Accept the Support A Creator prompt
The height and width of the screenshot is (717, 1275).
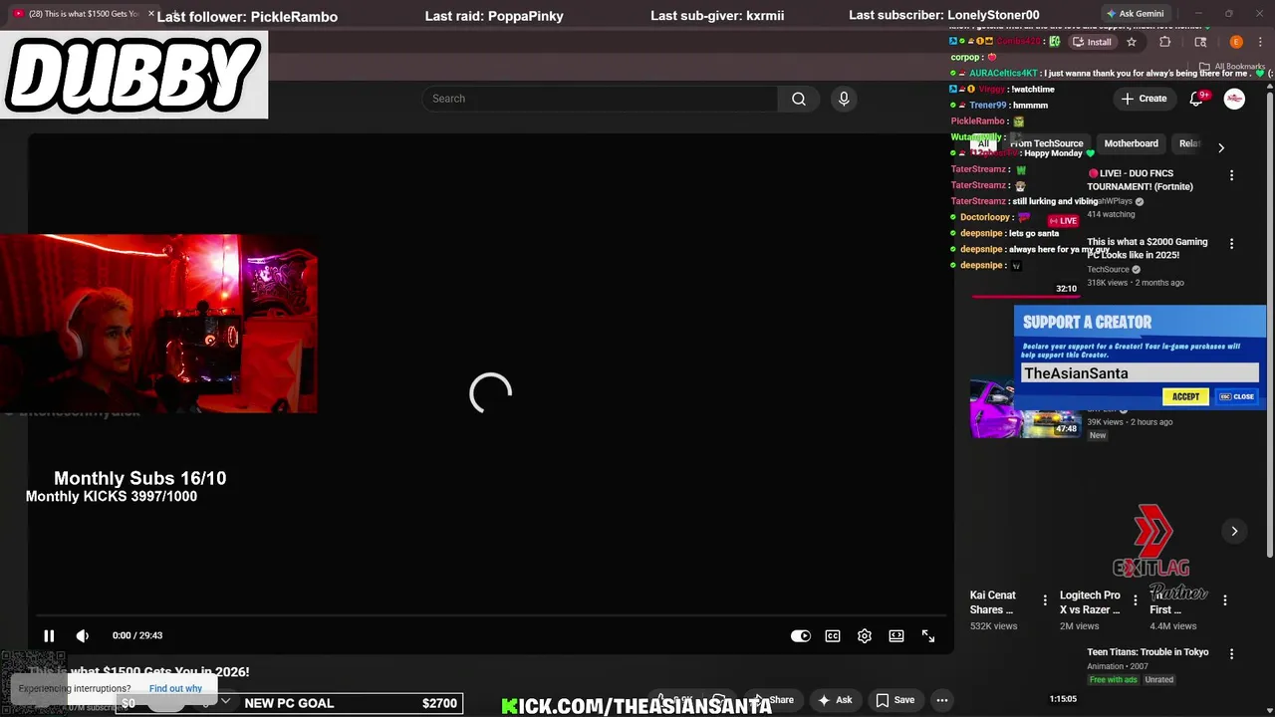click(x=1185, y=396)
